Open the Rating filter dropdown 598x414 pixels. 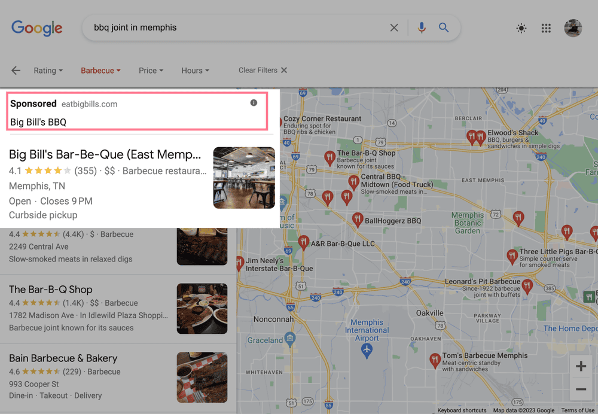[48, 71]
